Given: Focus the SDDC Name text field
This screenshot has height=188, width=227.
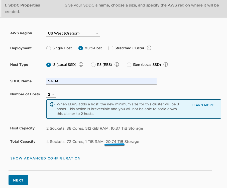Looking at the screenshot, I should (x=101, y=81).
